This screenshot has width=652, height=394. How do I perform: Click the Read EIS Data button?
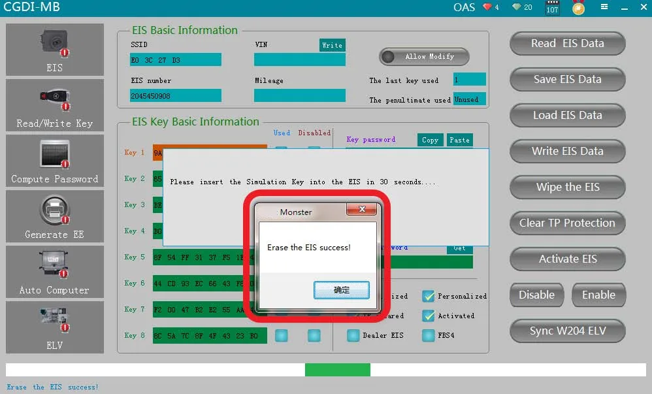click(x=568, y=43)
